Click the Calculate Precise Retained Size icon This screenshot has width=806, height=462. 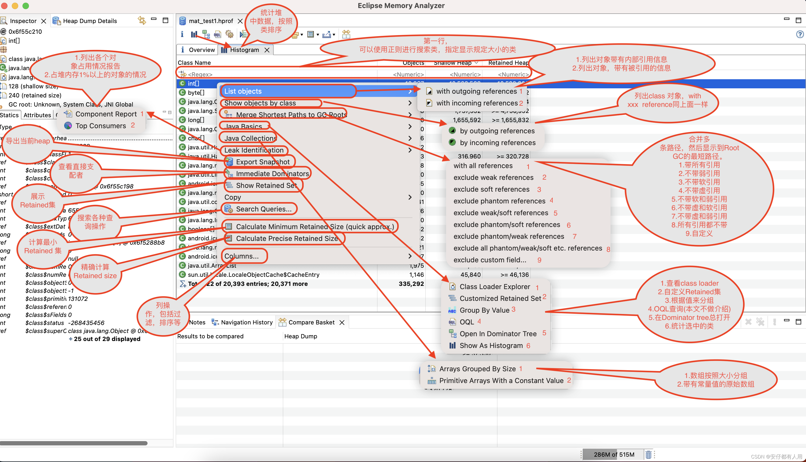pyautogui.click(x=227, y=238)
